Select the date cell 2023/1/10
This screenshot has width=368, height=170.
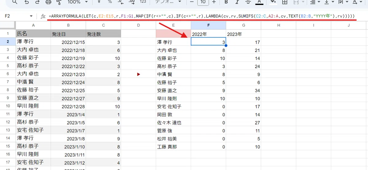[x=68, y=146]
